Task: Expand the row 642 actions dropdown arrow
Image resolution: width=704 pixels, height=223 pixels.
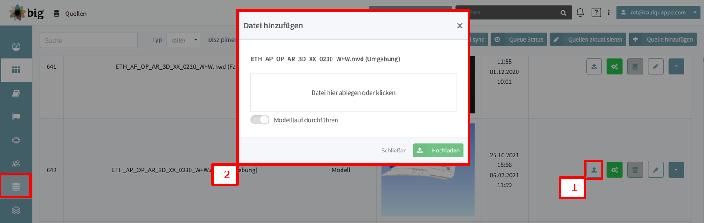Action: pos(676,170)
